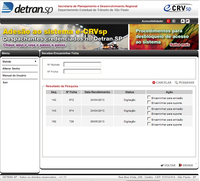Focus the Nº Malote input field
This screenshot has width=200, height=181.
(x=82, y=64)
